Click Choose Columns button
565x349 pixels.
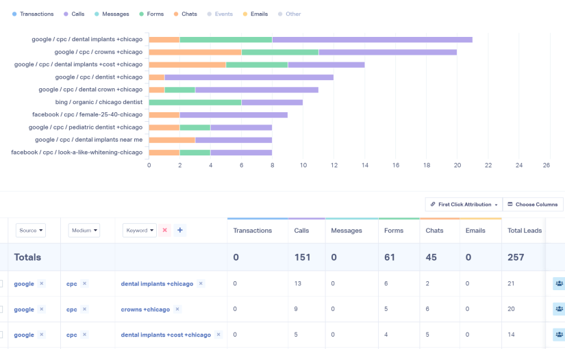pos(533,205)
